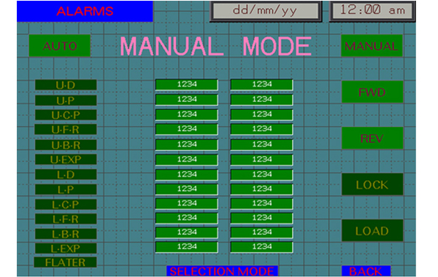
Task: Open SELECTION MODE screen
Action: point(223,271)
